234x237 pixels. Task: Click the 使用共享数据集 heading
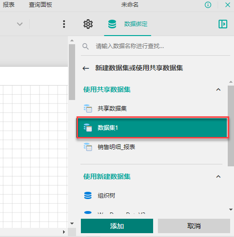click(x=107, y=89)
